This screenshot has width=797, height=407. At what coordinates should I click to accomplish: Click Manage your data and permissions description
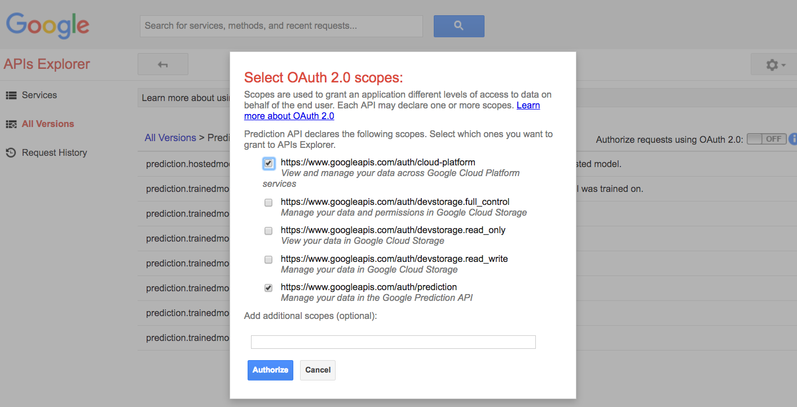[404, 213]
